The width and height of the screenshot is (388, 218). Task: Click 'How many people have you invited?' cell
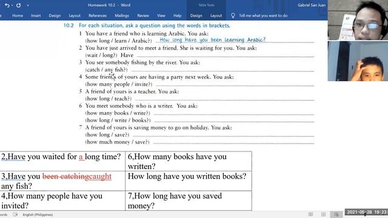[x=62, y=200]
